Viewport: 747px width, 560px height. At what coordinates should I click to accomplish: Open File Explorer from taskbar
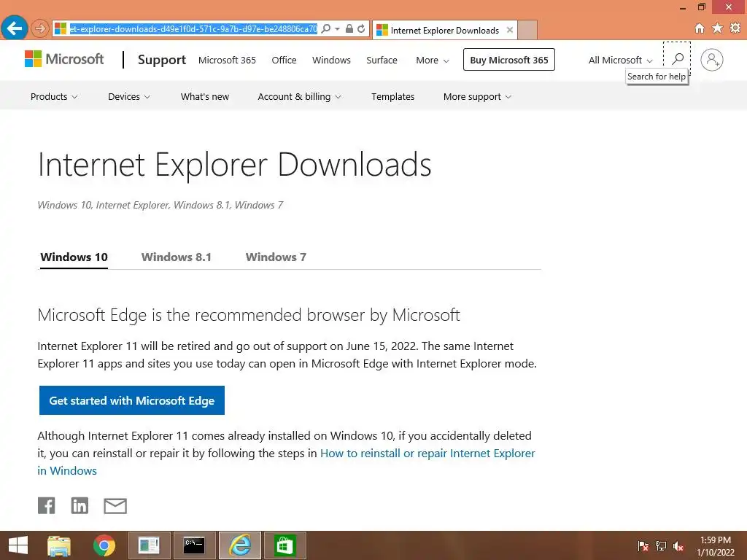coord(59,545)
